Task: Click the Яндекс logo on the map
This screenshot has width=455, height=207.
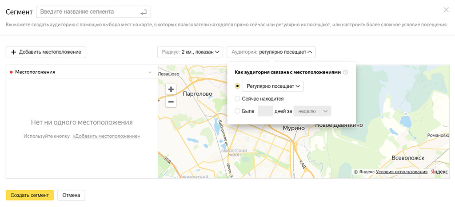Action: click(x=439, y=172)
